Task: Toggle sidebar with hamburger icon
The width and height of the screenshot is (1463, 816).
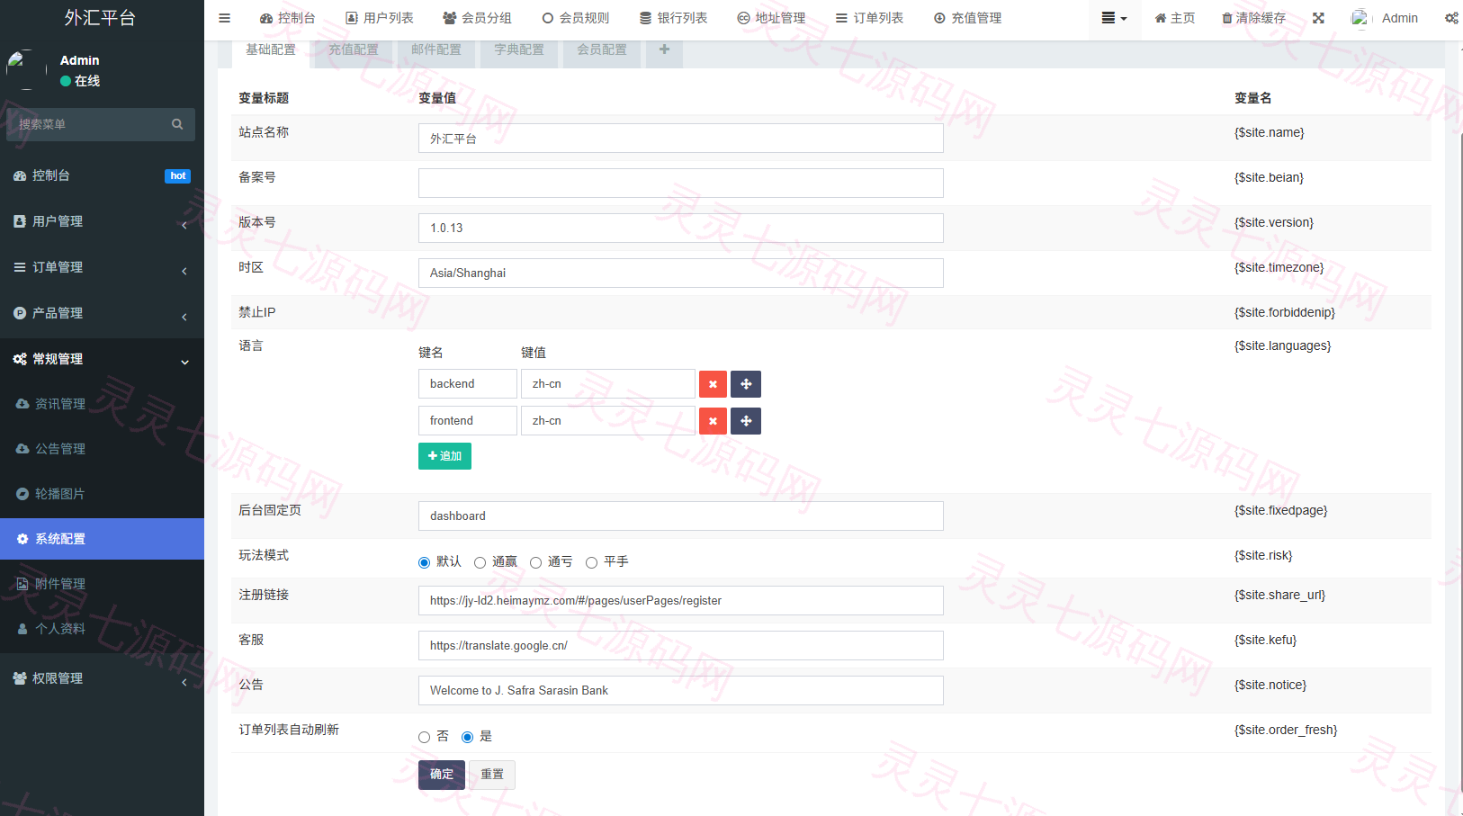Action: pos(225,18)
